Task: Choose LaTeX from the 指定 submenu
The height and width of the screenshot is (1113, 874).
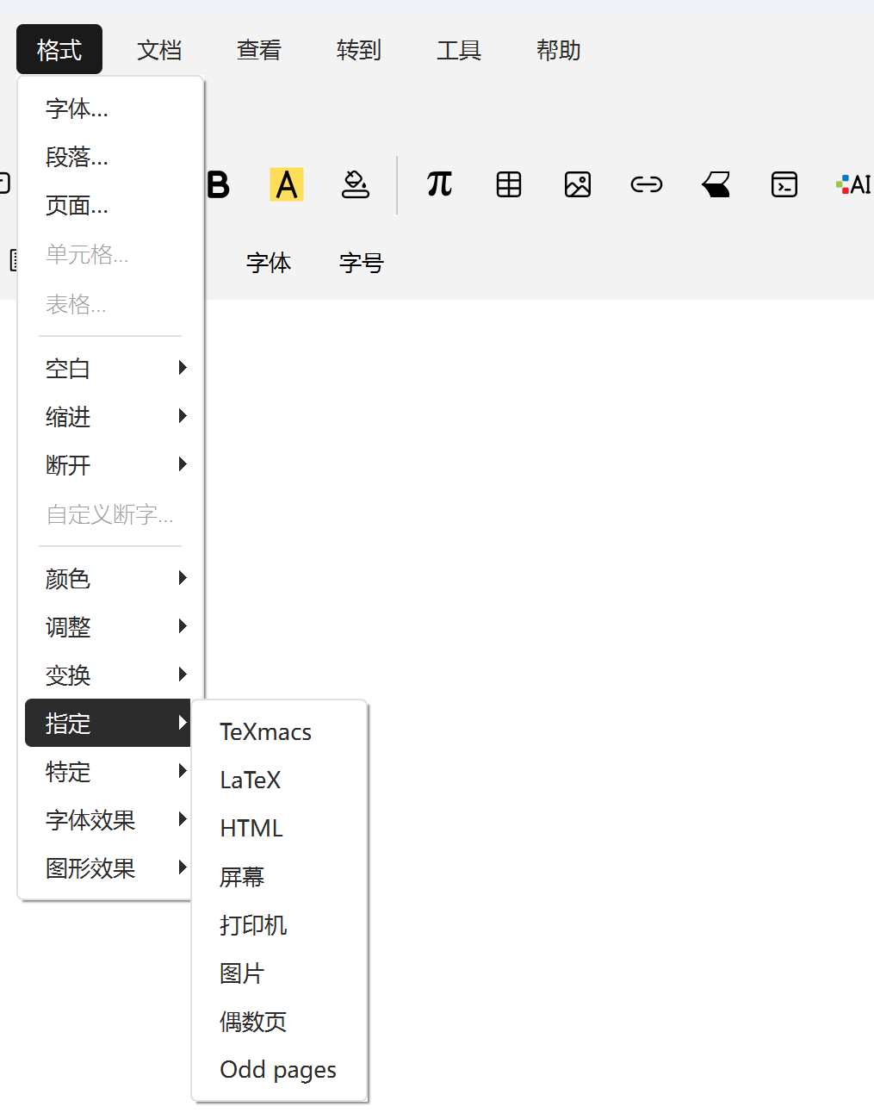Action: point(251,780)
